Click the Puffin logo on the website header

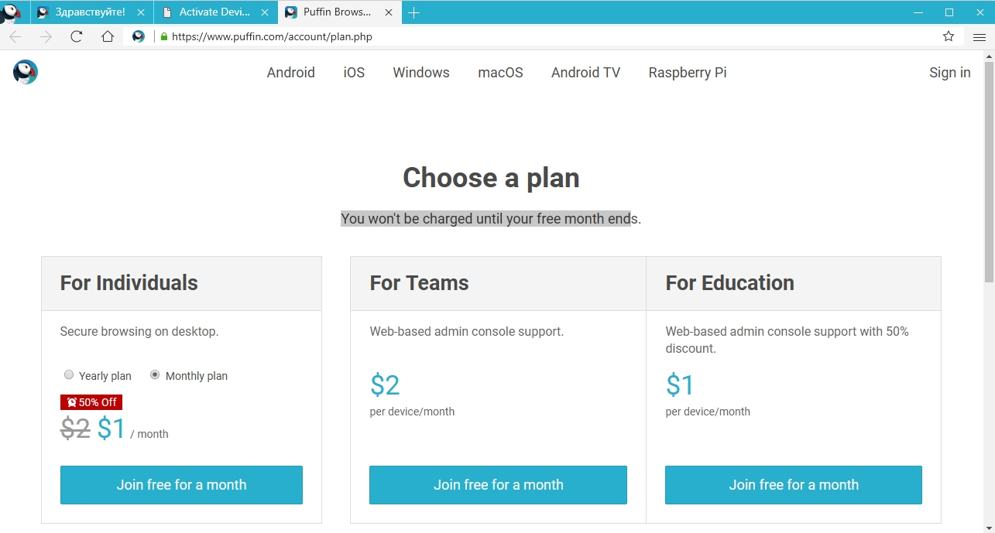pos(26,72)
